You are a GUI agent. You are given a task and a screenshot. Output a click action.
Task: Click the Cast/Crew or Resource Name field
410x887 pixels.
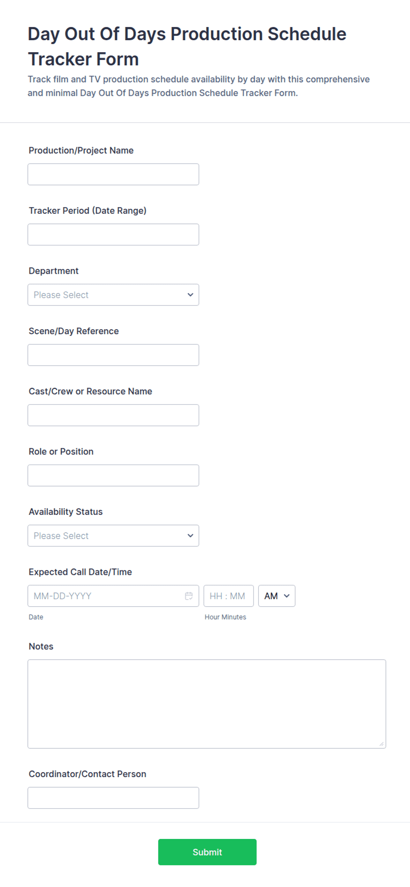click(x=113, y=415)
